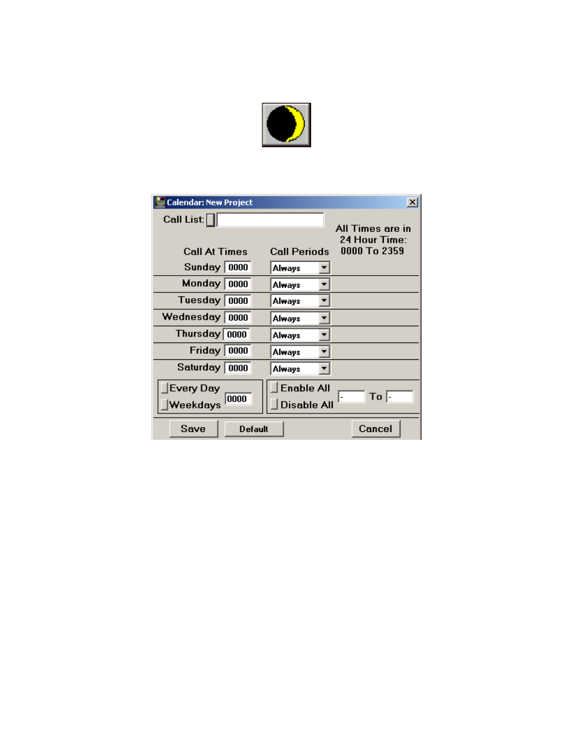Click the Tuesday call time field
The height and width of the screenshot is (742, 573).
pyautogui.click(x=238, y=301)
